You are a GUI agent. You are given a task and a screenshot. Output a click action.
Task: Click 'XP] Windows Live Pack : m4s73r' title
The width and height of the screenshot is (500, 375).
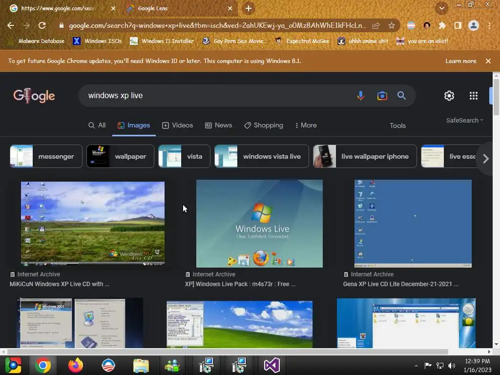click(240, 284)
